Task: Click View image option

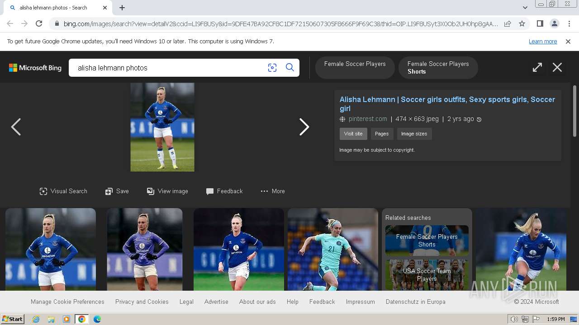Action: click(x=167, y=191)
